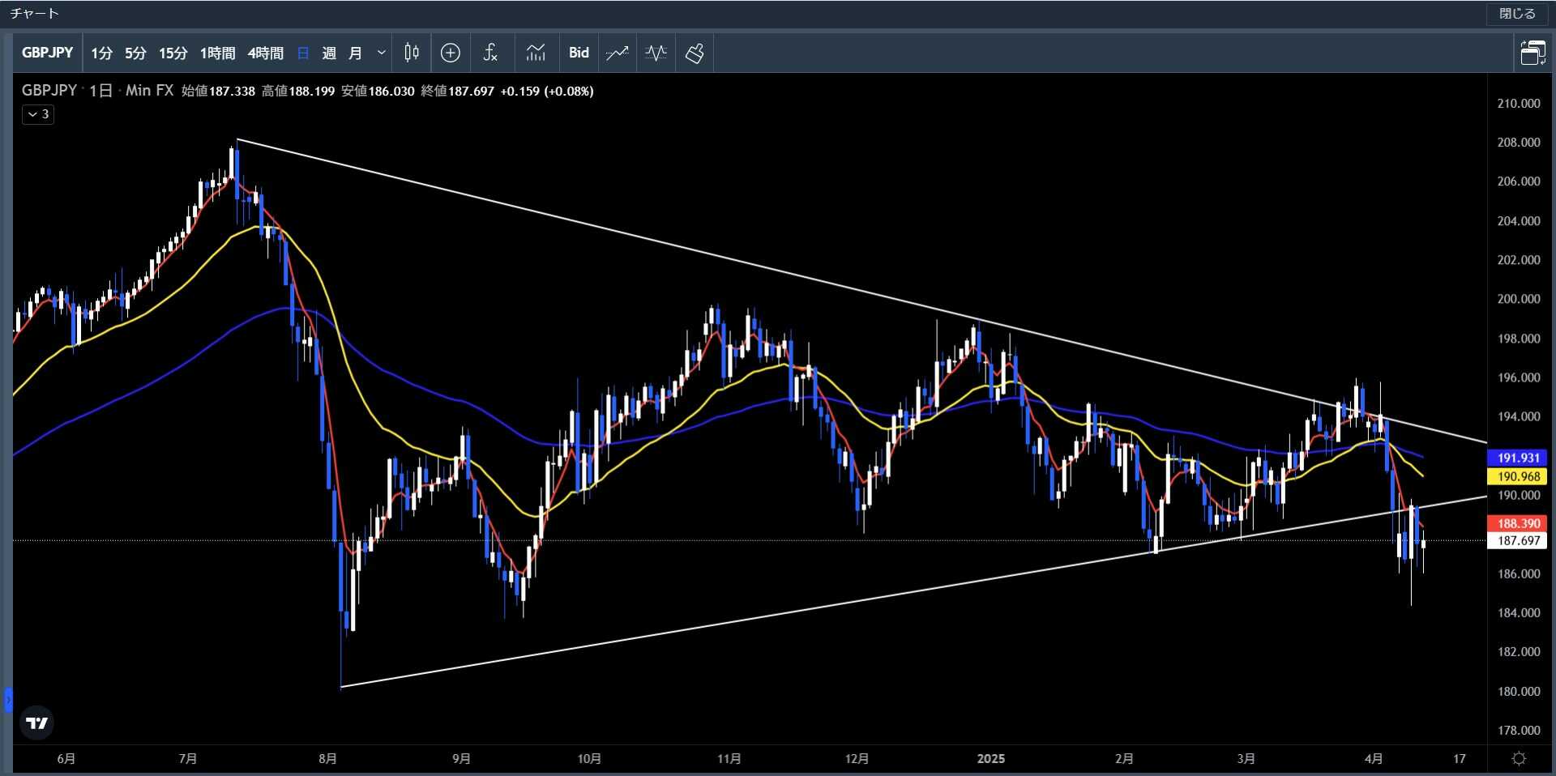Click the red 188.390 price label
1556x776 pixels.
tap(1517, 523)
